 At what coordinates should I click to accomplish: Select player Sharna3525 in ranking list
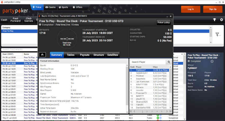pyautogui.click(x=149, y=102)
